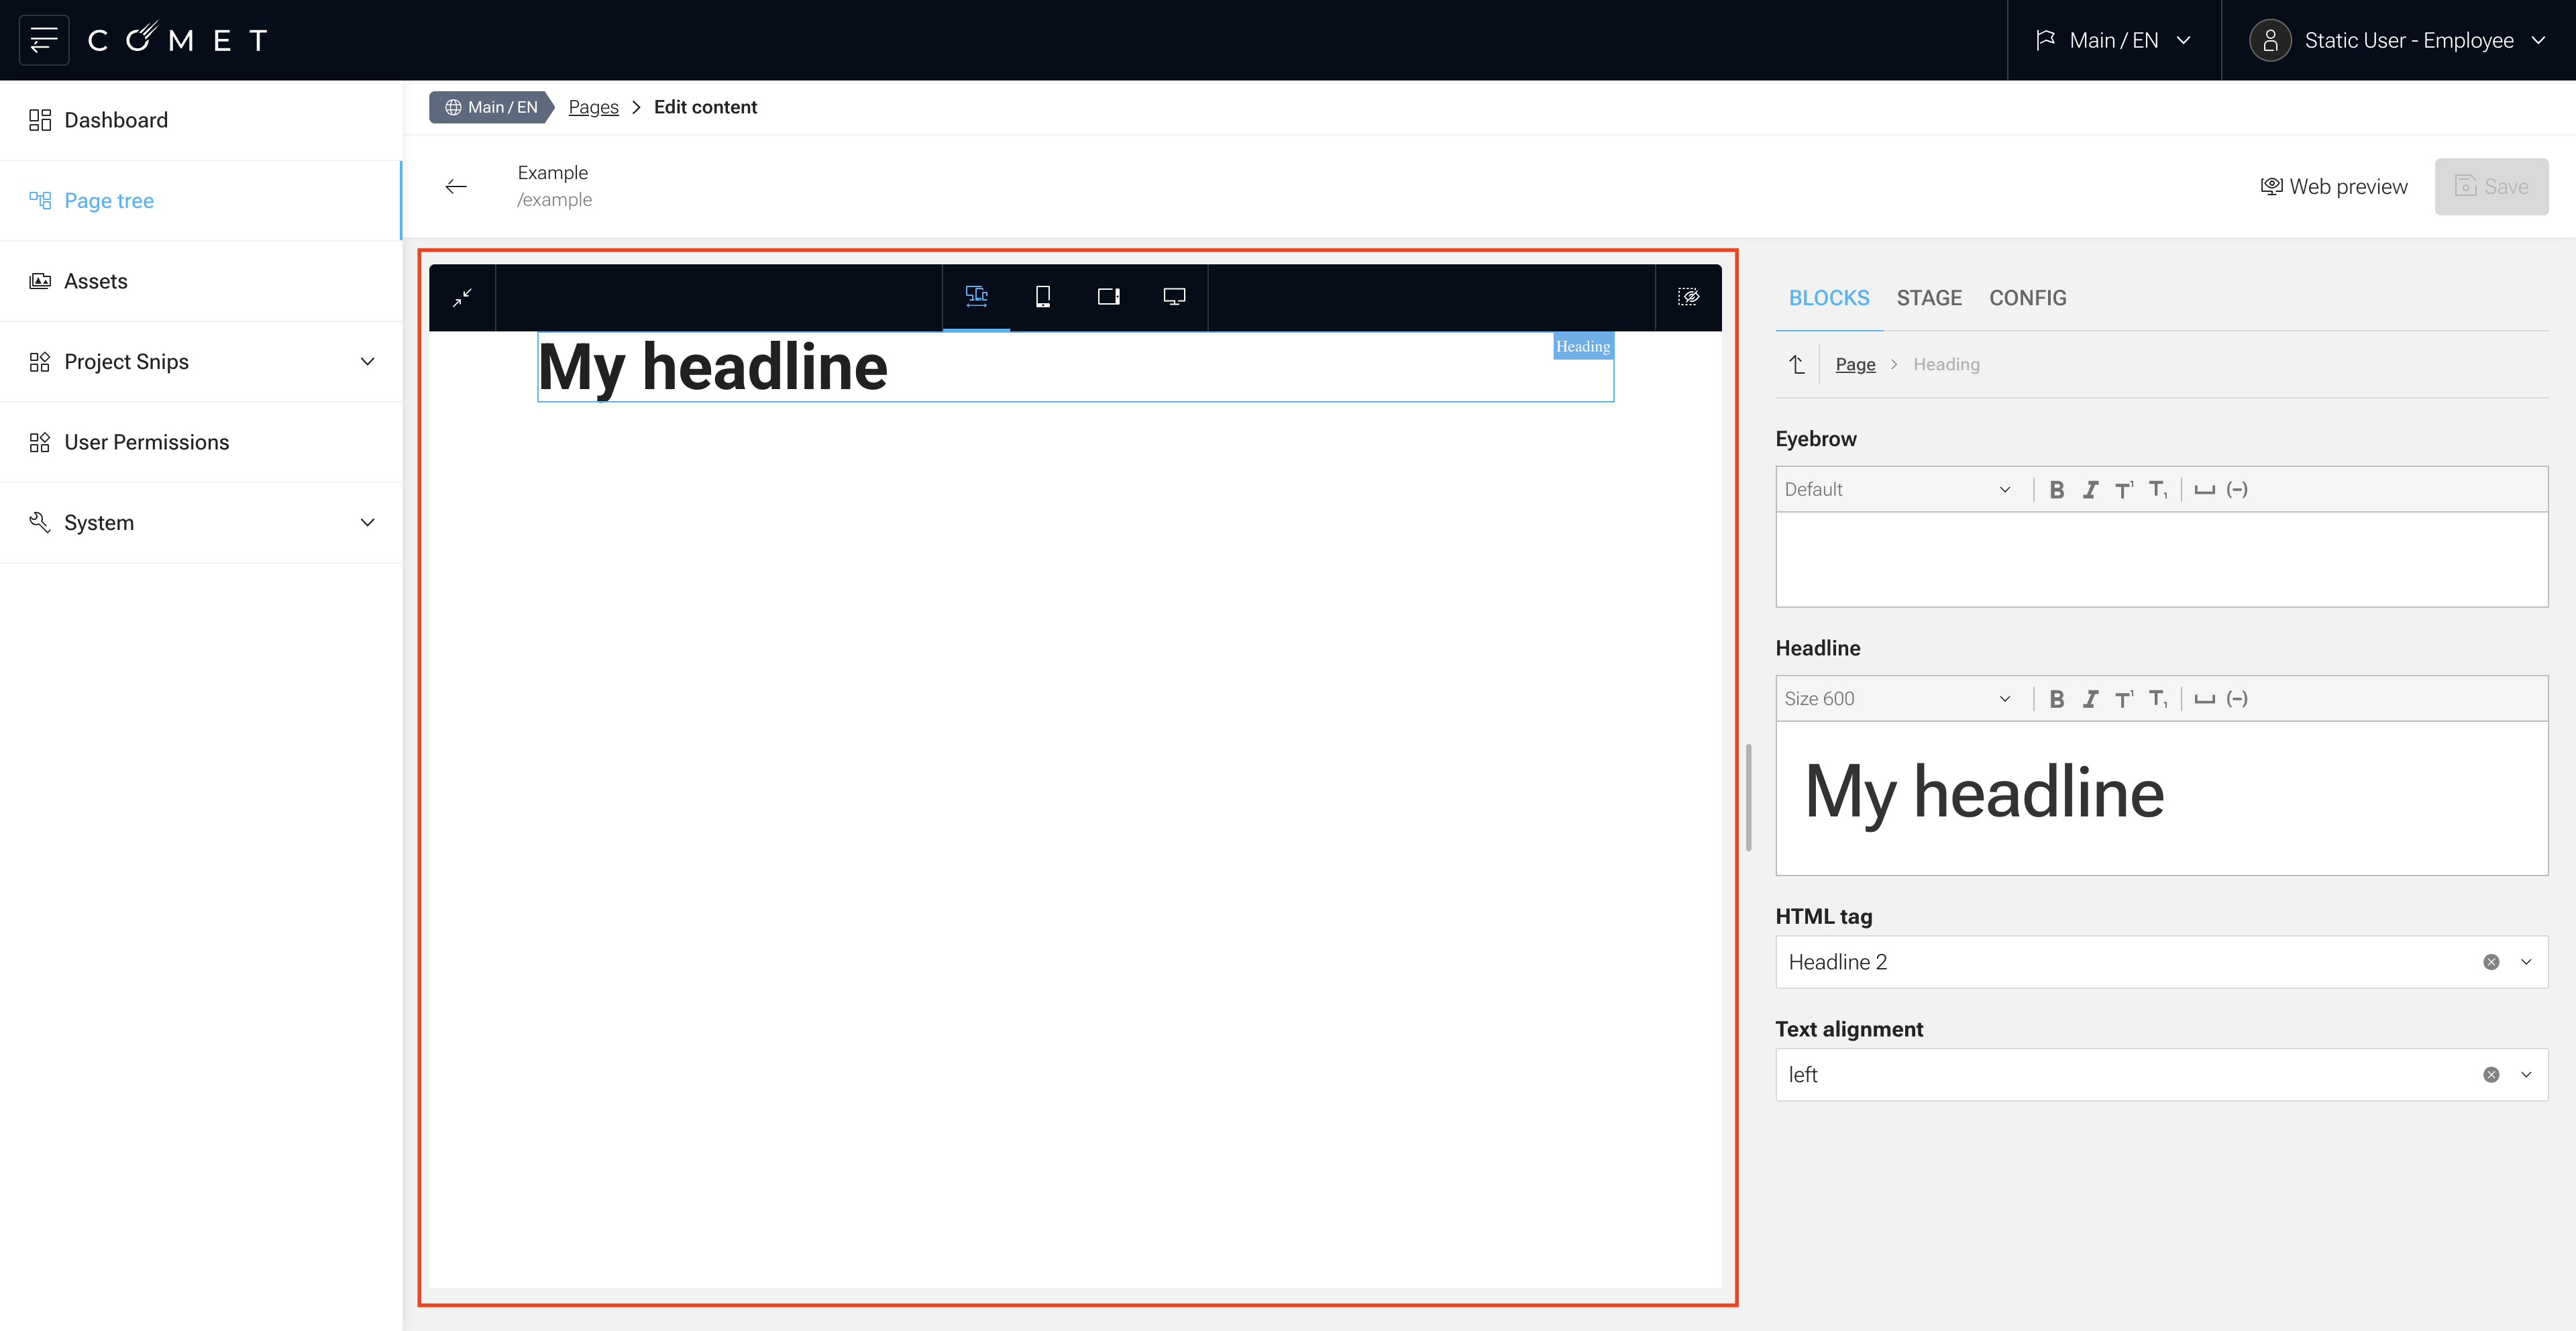Click the panel resize divider handle
Viewport: 2576px width, 1331px height.
1748,797
